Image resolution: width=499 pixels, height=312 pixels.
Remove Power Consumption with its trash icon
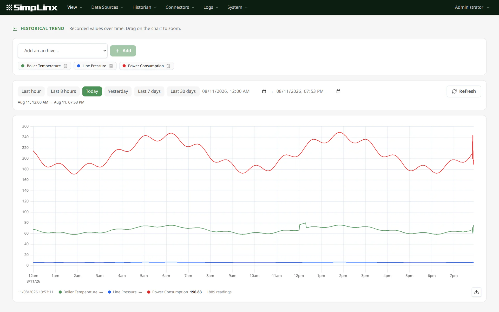(x=168, y=66)
